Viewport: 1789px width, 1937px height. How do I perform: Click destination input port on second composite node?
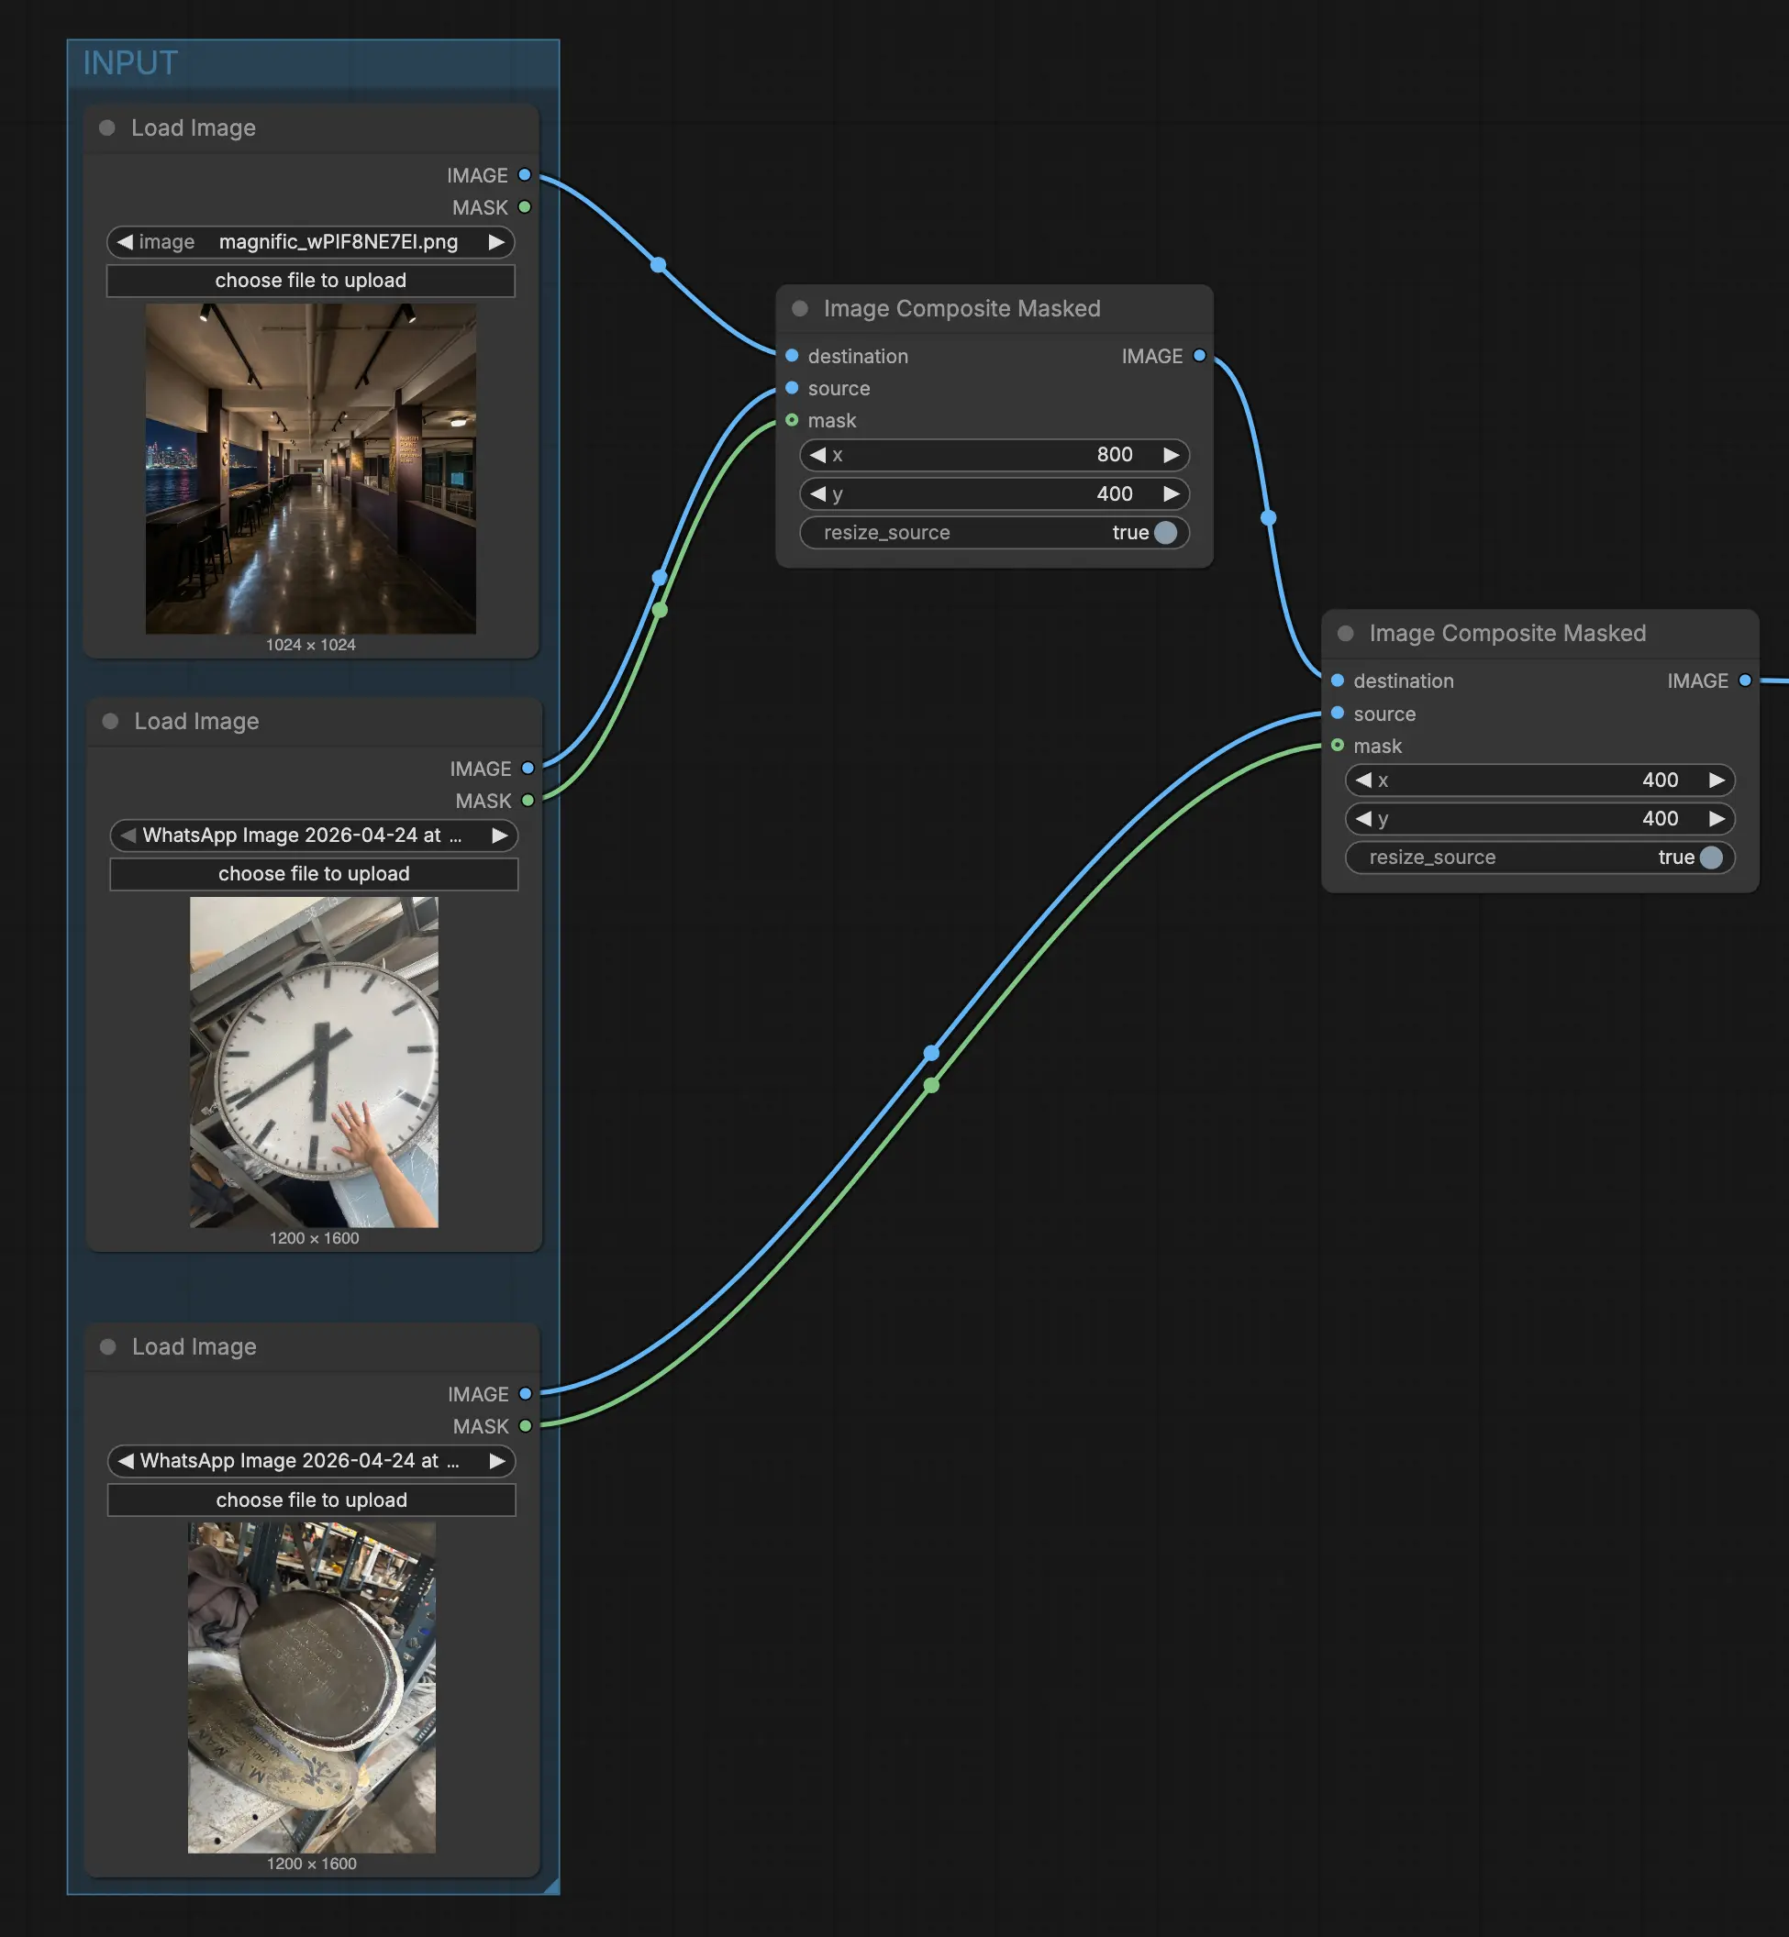tap(1338, 681)
